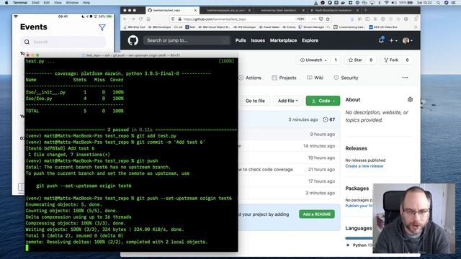461x259 pixels.
Task: Expand the Add file dropdown
Action: [x=288, y=101]
